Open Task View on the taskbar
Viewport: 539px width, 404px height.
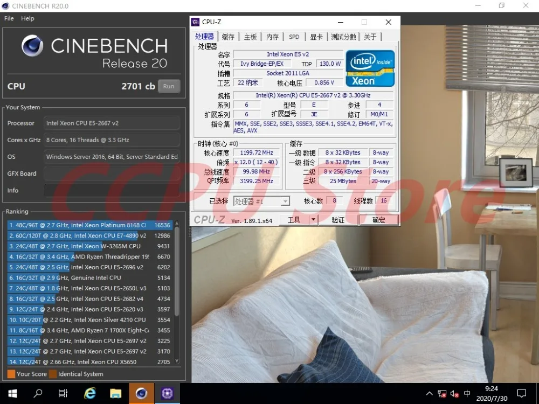click(63, 393)
